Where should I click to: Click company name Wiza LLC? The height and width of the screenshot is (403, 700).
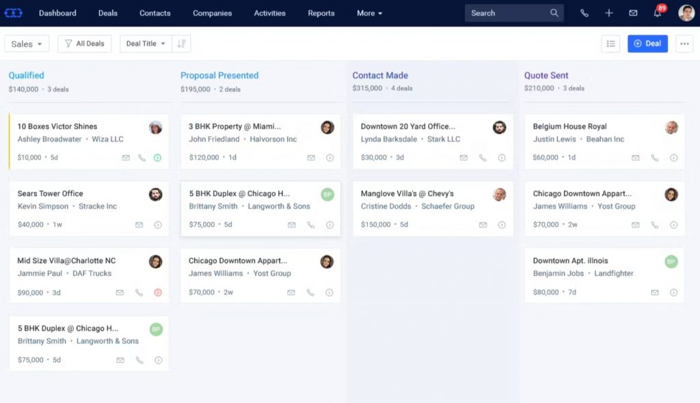tap(107, 139)
